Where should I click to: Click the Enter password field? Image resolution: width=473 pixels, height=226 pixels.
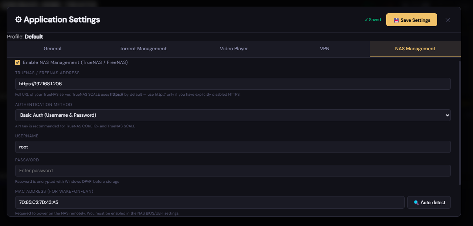tap(233, 170)
